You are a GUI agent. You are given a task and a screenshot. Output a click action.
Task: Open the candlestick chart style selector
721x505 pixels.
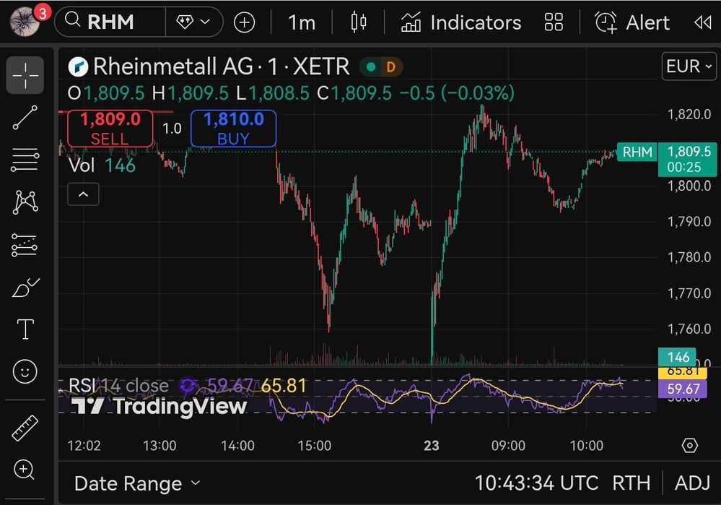(x=359, y=22)
